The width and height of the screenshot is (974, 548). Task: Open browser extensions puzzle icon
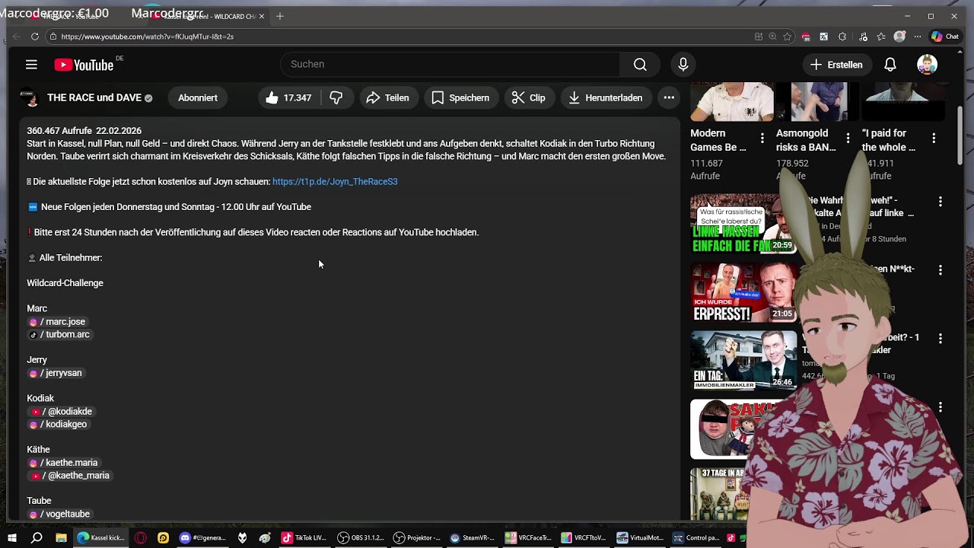pos(842,37)
